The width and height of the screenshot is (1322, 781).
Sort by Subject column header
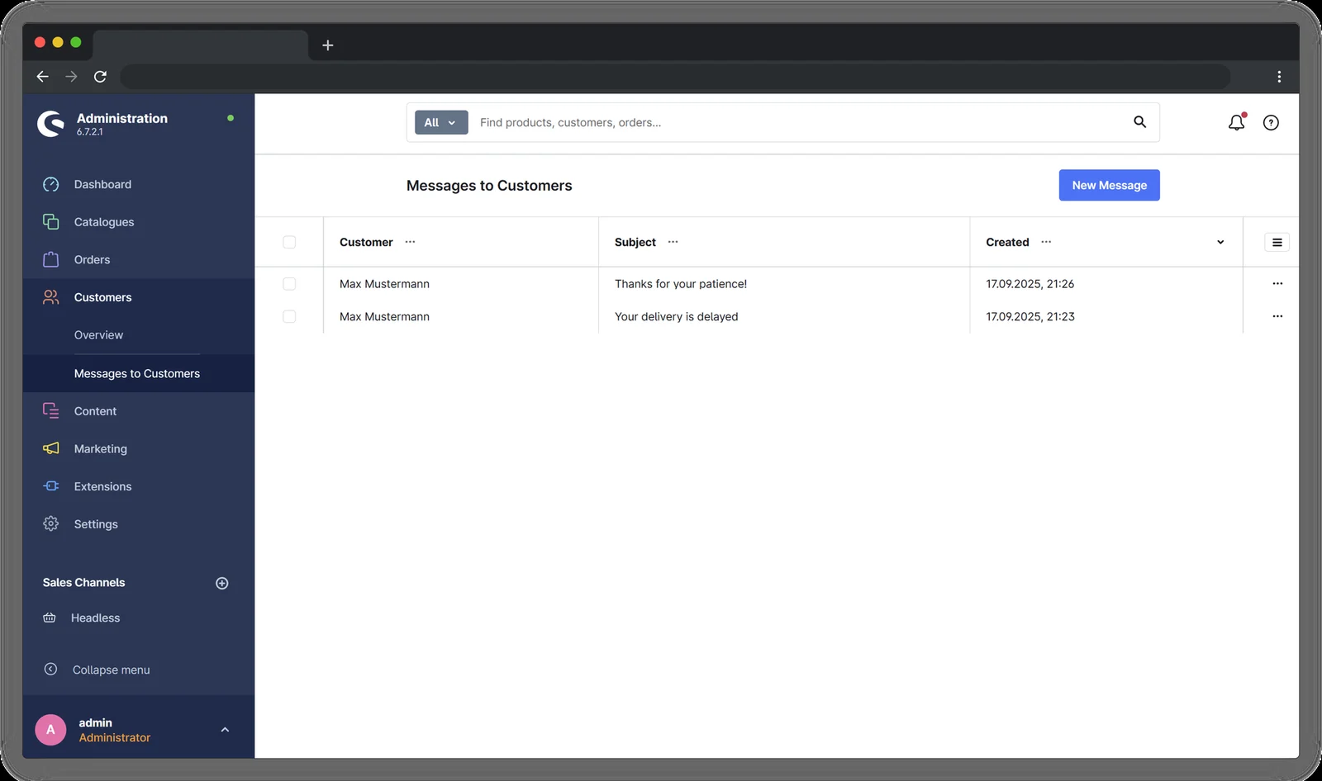point(635,242)
